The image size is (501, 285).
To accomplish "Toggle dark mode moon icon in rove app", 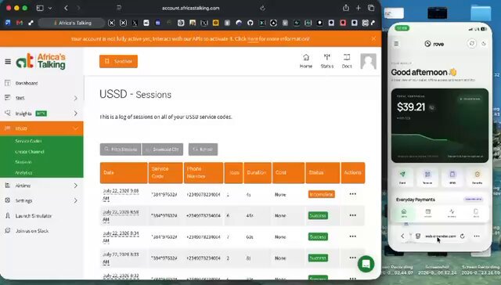I will coord(484,43).
